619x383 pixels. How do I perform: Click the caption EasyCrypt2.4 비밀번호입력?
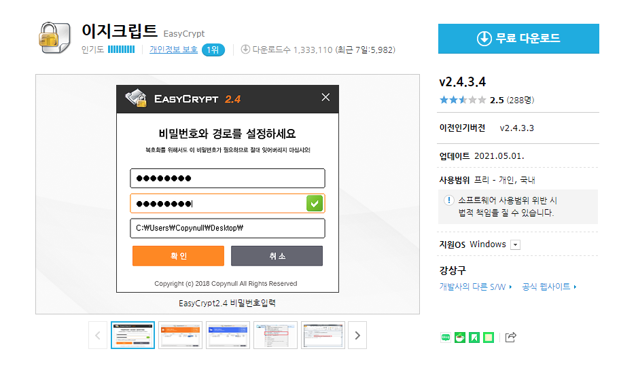coord(227,303)
